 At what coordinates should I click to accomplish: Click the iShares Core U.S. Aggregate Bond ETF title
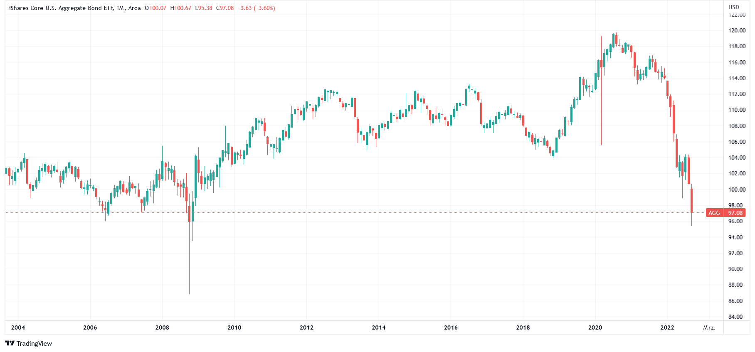point(61,8)
